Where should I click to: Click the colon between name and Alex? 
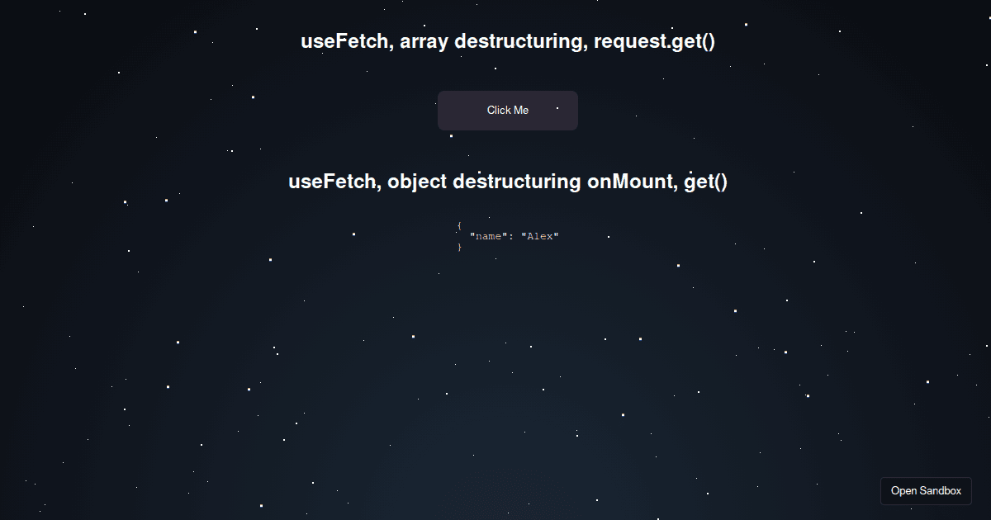click(x=513, y=236)
